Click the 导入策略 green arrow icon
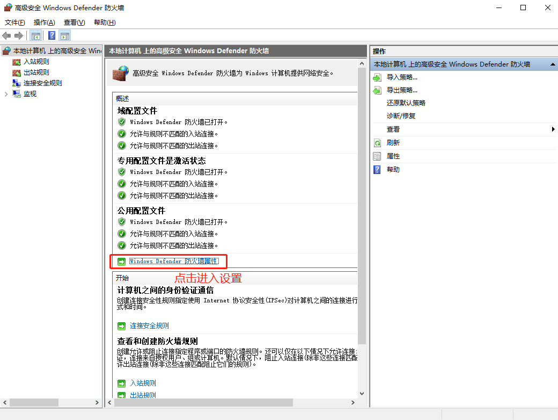 377,77
